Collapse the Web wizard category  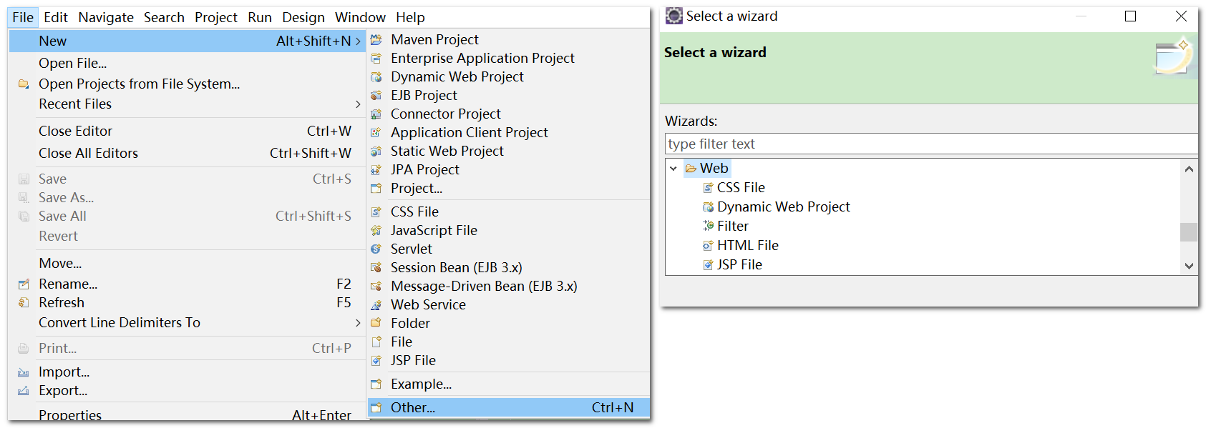point(672,168)
